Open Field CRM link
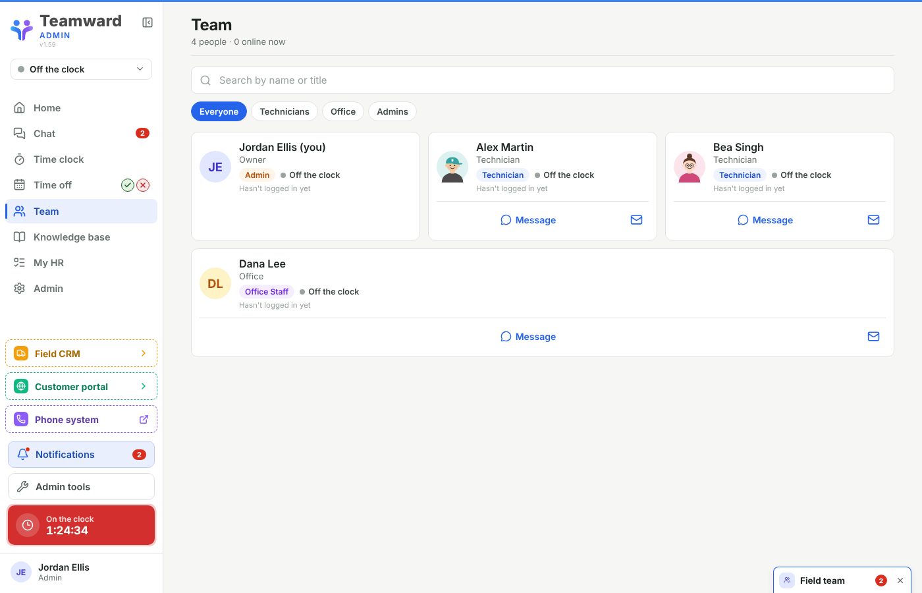 [81, 353]
